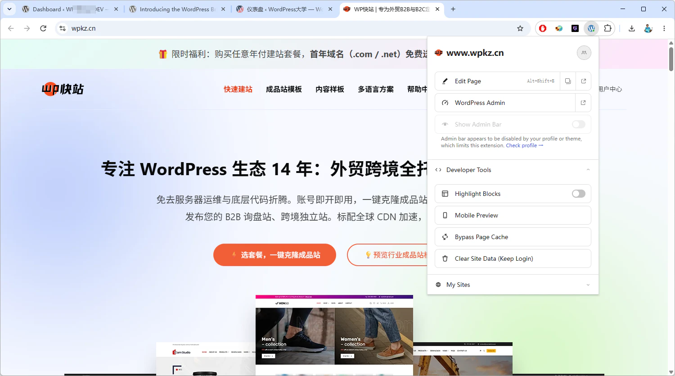Follow the Check profile link
Screen dimensions: 675x376
point(524,145)
